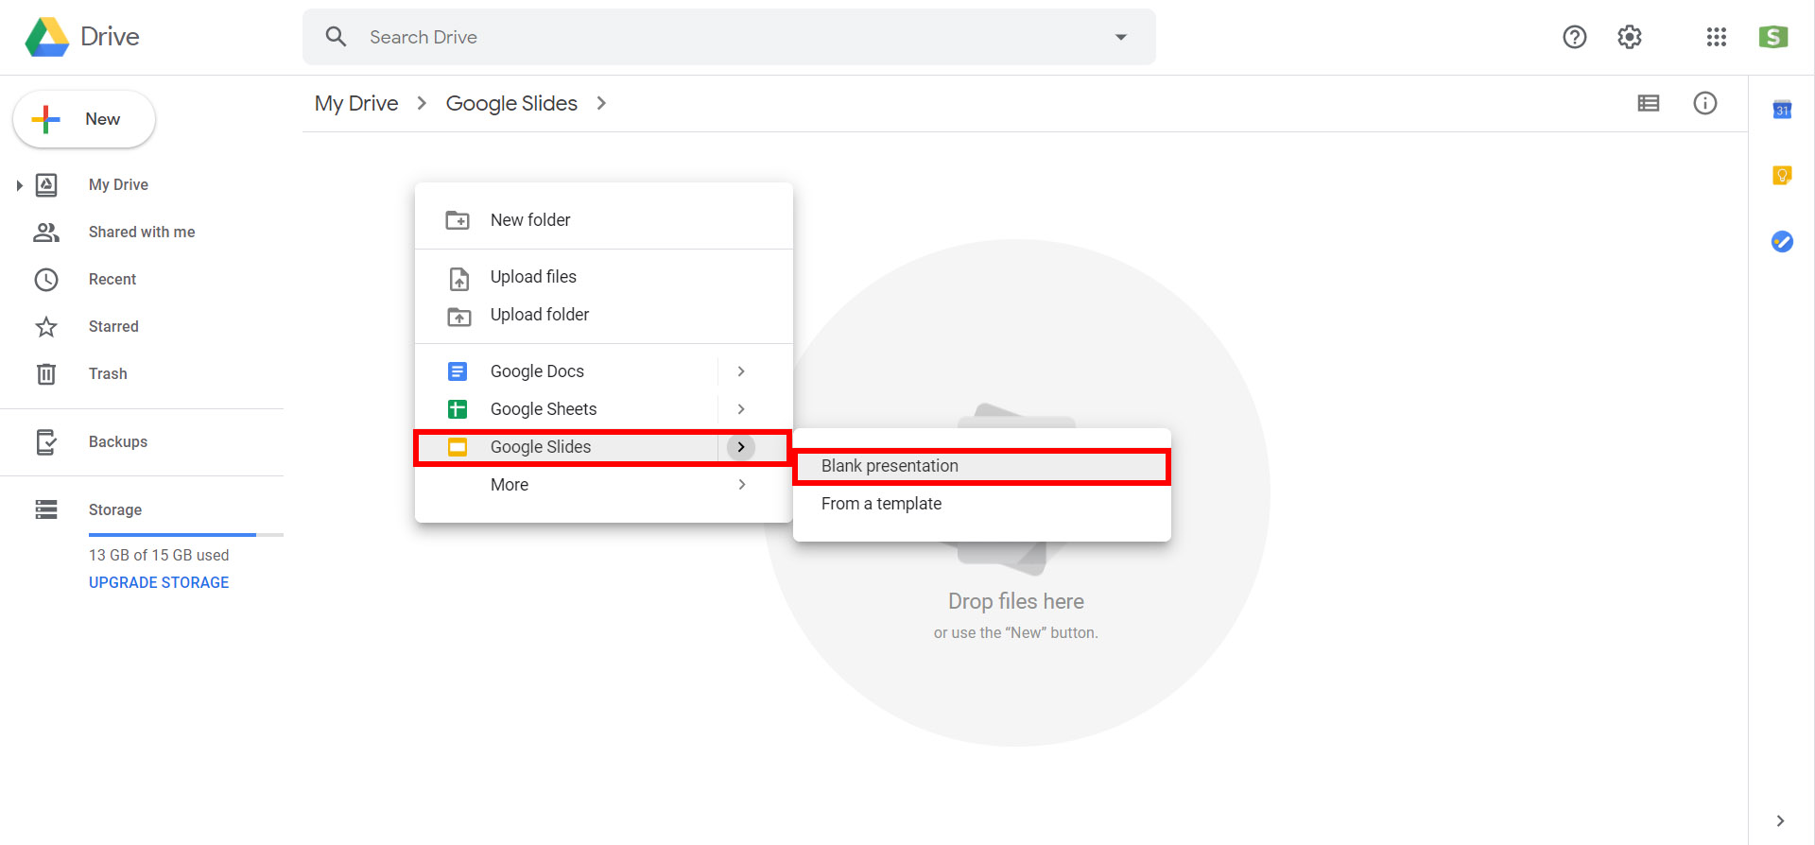Click the Google Drive logo
The height and width of the screenshot is (845, 1815).
[x=47, y=37]
